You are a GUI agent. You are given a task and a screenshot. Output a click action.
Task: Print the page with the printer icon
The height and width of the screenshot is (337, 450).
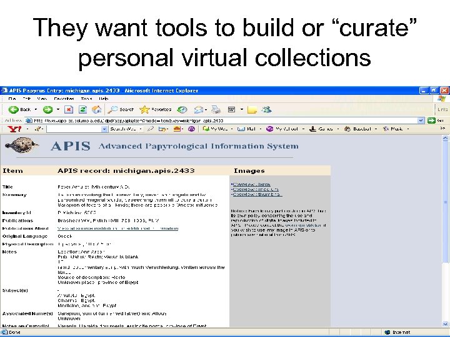tap(216, 109)
